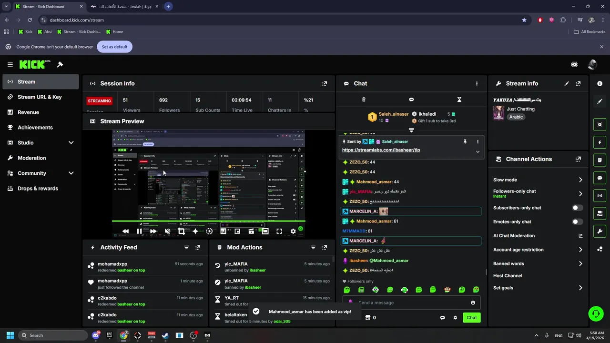
Task: Expand the pinned message chevron
Action: pos(478,151)
